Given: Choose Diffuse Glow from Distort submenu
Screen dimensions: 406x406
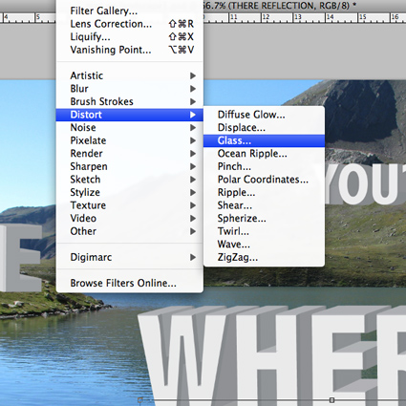Looking at the screenshot, I should (264, 115).
